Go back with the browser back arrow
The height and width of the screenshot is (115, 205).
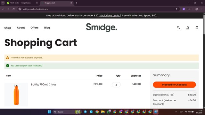point(3,9)
